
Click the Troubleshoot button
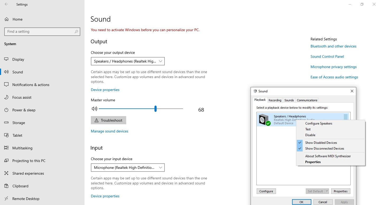109,120
